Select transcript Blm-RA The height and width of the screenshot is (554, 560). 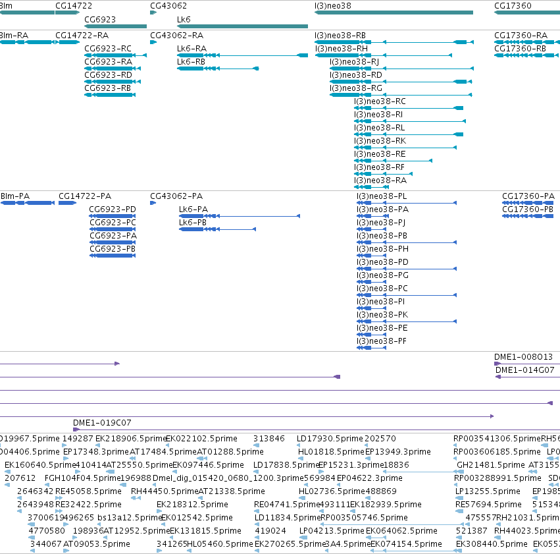point(14,36)
